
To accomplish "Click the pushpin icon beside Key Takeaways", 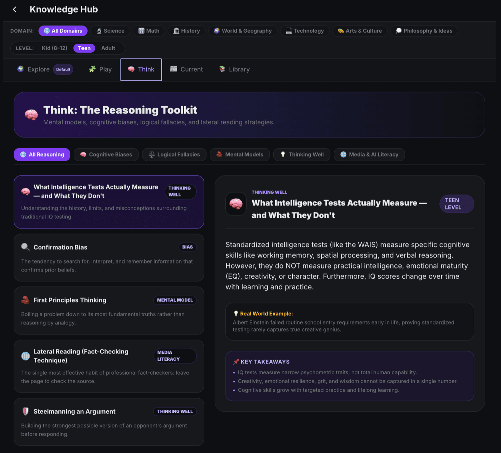I will point(236,362).
